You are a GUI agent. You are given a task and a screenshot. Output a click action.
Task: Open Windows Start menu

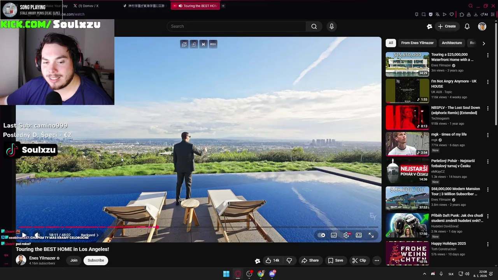pyautogui.click(x=226, y=274)
